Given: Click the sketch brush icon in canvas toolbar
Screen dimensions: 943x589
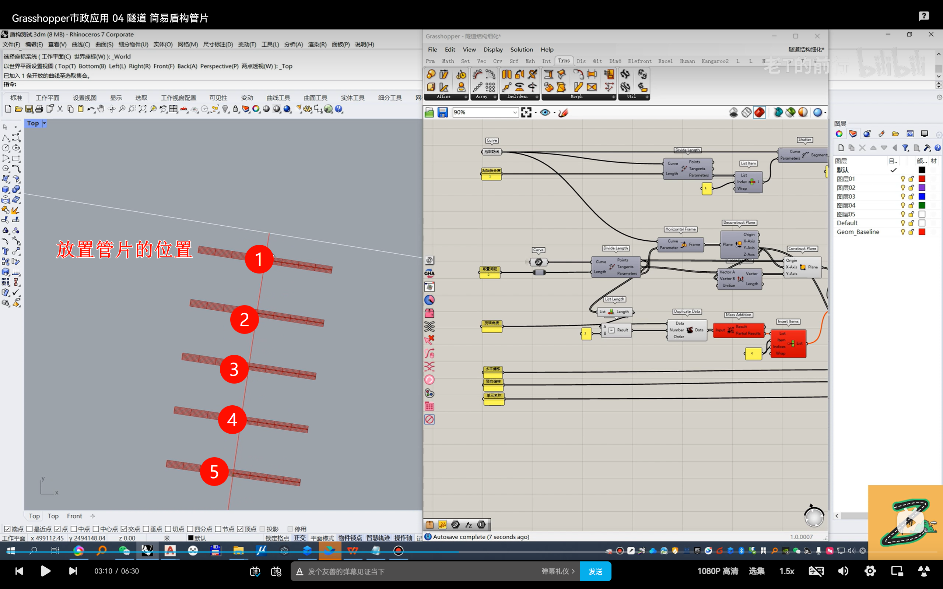Looking at the screenshot, I should [x=563, y=113].
